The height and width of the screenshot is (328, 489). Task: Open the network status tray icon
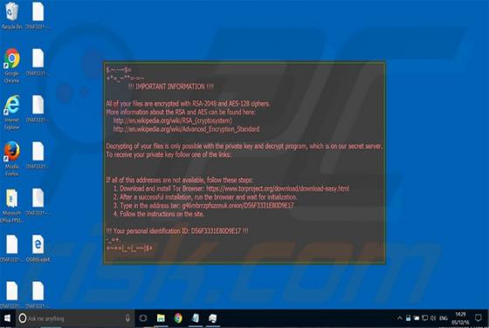pos(424,318)
